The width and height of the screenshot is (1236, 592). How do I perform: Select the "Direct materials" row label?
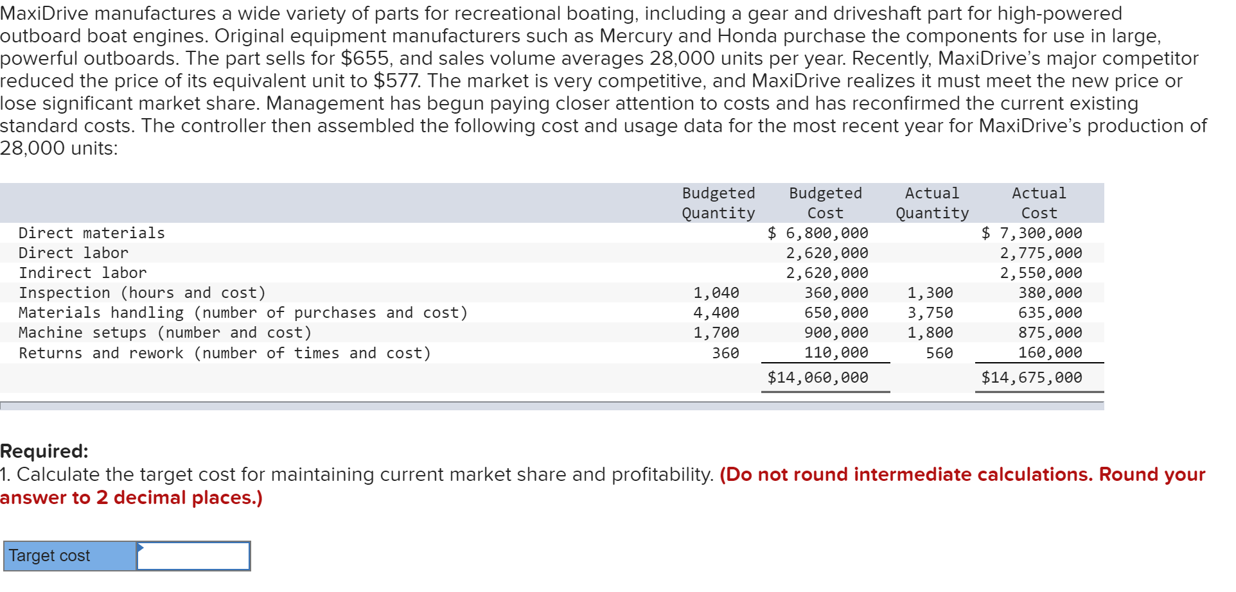92,233
